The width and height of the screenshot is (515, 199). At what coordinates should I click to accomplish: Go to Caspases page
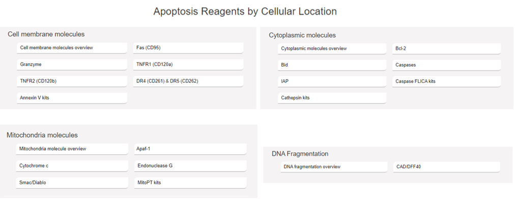point(447,65)
